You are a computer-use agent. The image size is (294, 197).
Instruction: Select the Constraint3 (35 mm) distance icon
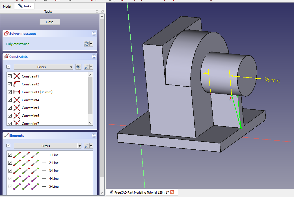tap(17, 92)
